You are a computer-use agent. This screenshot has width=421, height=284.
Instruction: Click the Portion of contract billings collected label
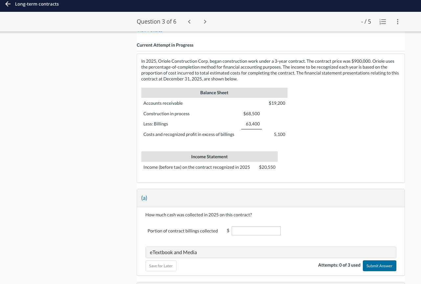tap(183, 231)
